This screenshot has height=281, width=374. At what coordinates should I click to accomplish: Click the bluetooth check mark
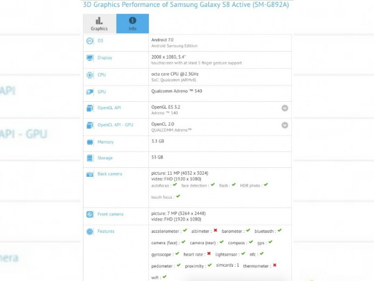coord(279,230)
